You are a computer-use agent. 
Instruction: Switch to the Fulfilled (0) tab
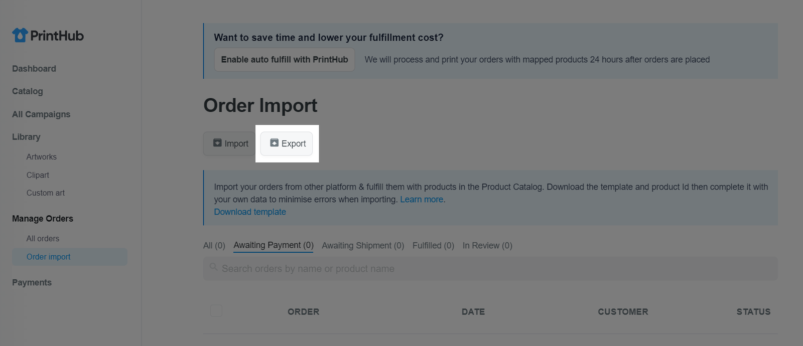click(433, 246)
